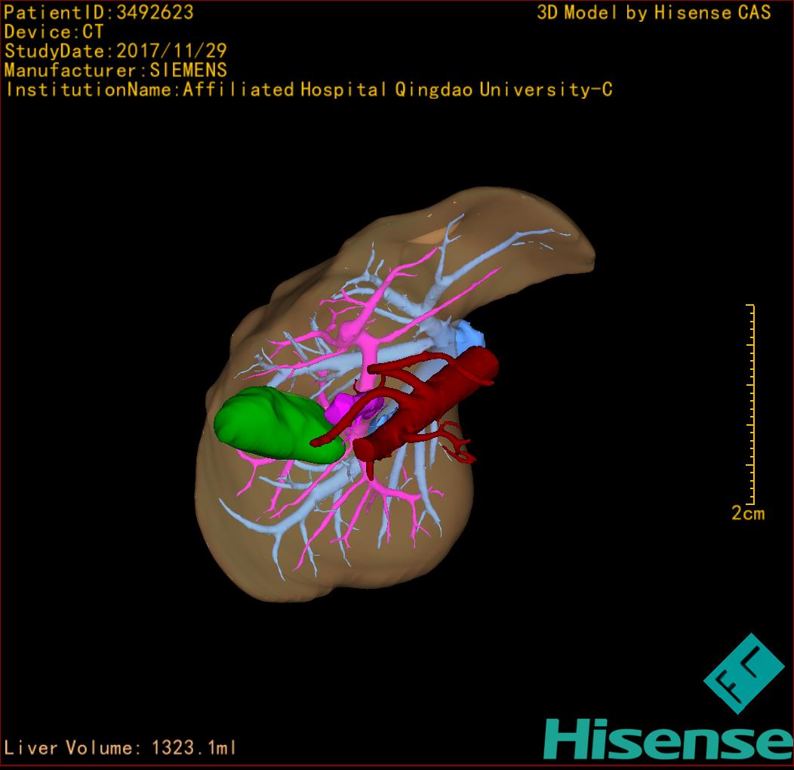
Task: Click the Device:CT label
Action: [x=54, y=32]
